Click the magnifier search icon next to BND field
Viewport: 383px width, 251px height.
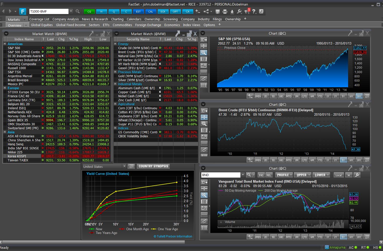(x=249, y=175)
